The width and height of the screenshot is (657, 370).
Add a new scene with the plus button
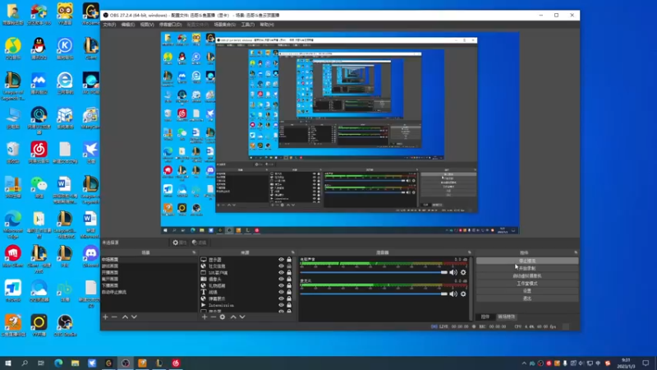(106, 317)
